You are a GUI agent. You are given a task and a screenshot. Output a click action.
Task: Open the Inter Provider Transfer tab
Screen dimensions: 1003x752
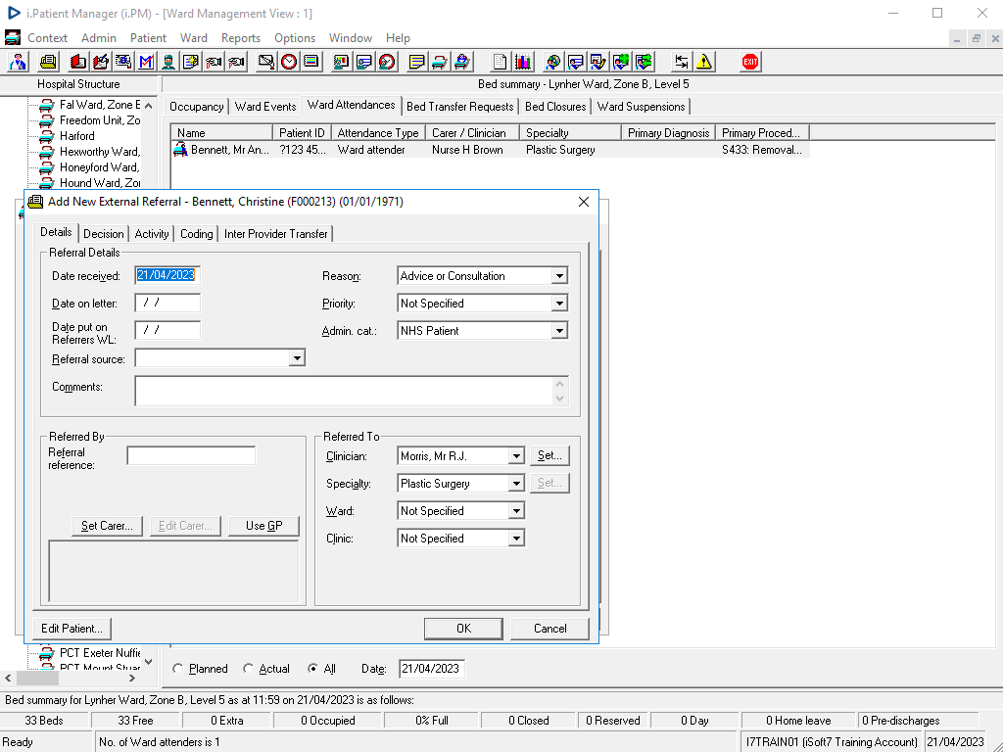click(275, 234)
